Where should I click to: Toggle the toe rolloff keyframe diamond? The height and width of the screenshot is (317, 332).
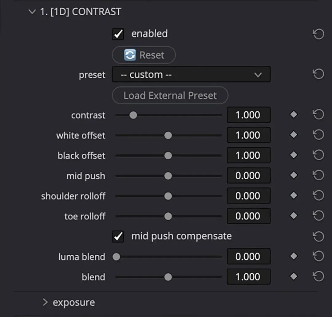point(294,216)
